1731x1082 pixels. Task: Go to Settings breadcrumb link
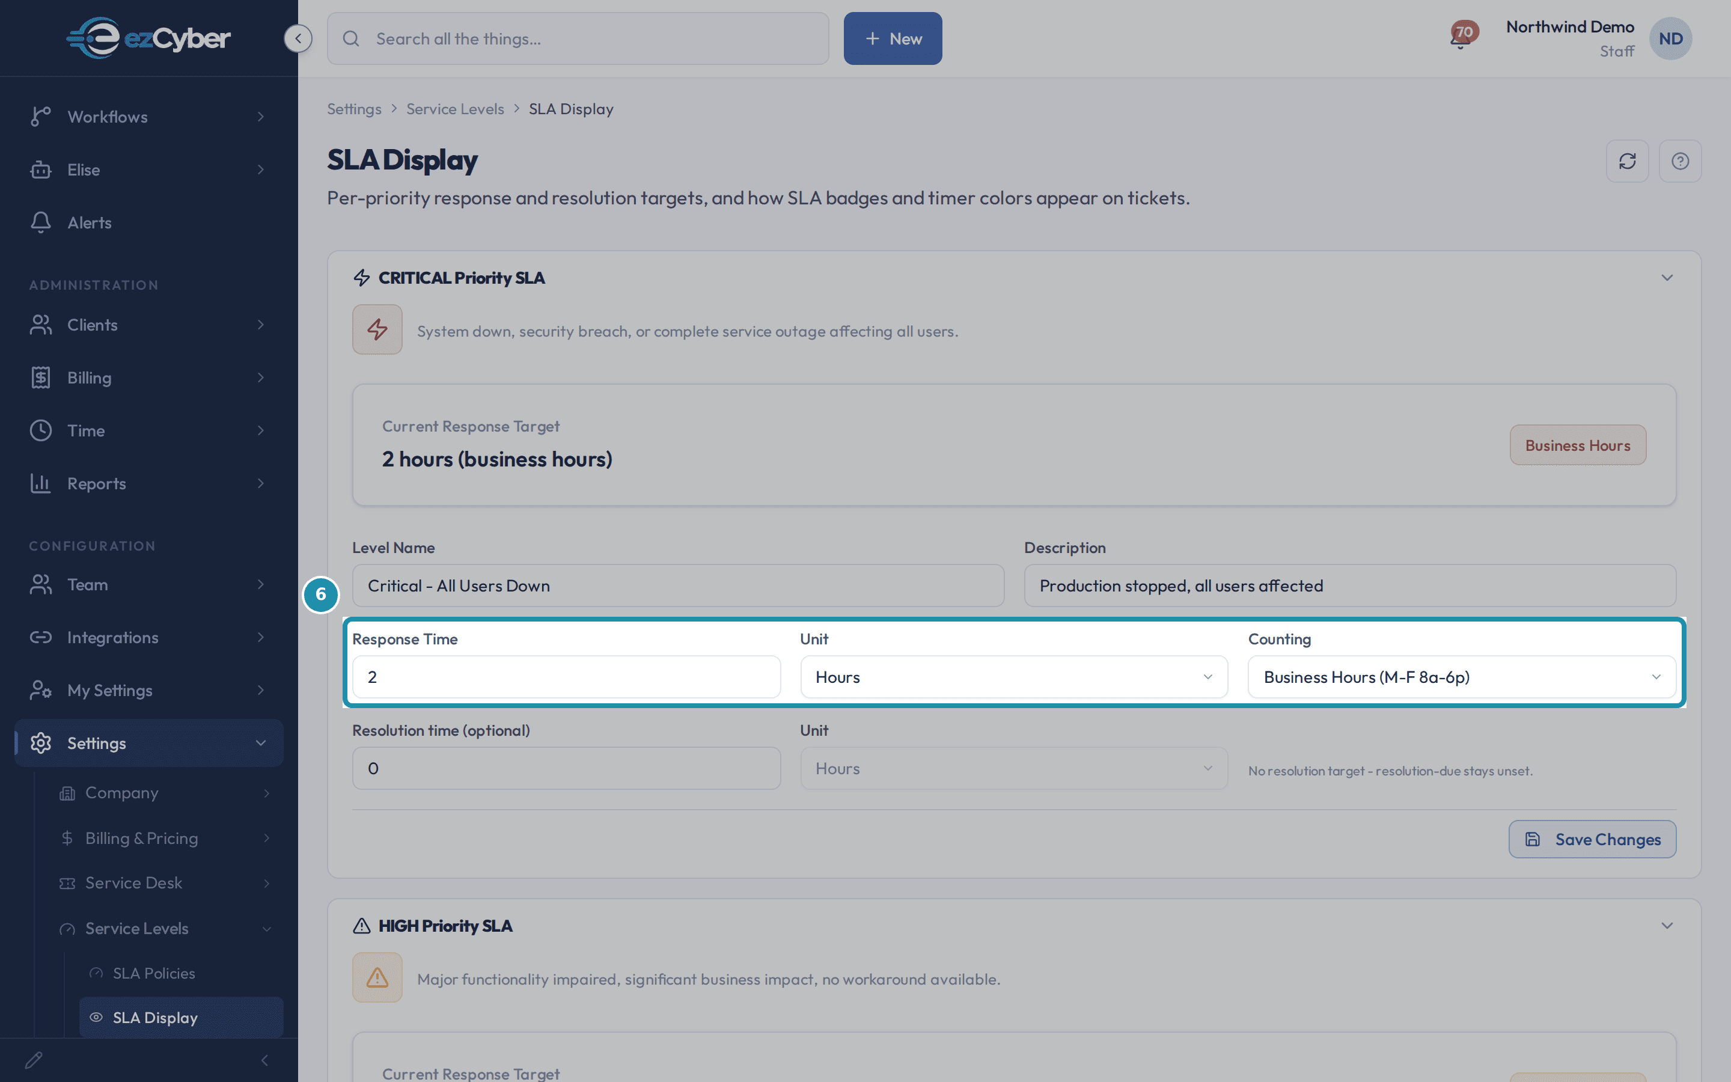click(x=354, y=109)
